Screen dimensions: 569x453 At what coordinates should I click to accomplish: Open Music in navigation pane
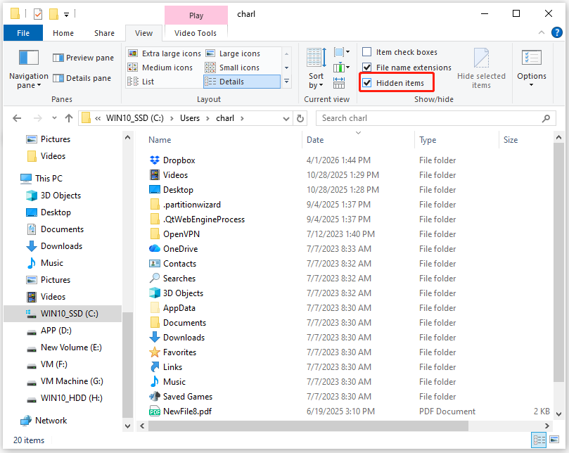coord(51,263)
